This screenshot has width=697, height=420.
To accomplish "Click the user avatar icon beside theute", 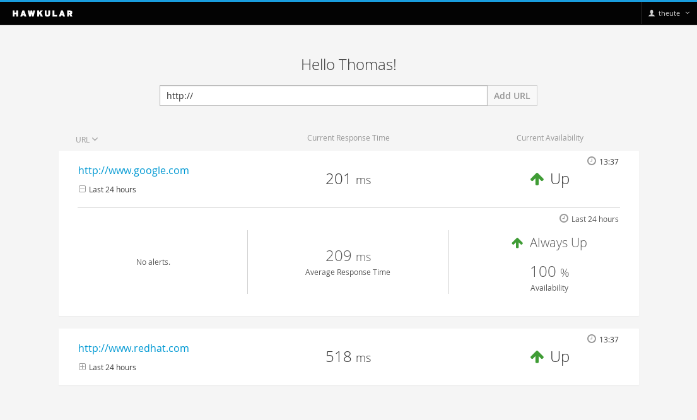I will [652, 13].
